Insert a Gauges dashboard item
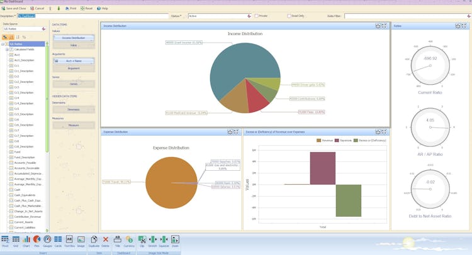Image resolution: width=472 pixels, height=255 pixels. (47, 241)
